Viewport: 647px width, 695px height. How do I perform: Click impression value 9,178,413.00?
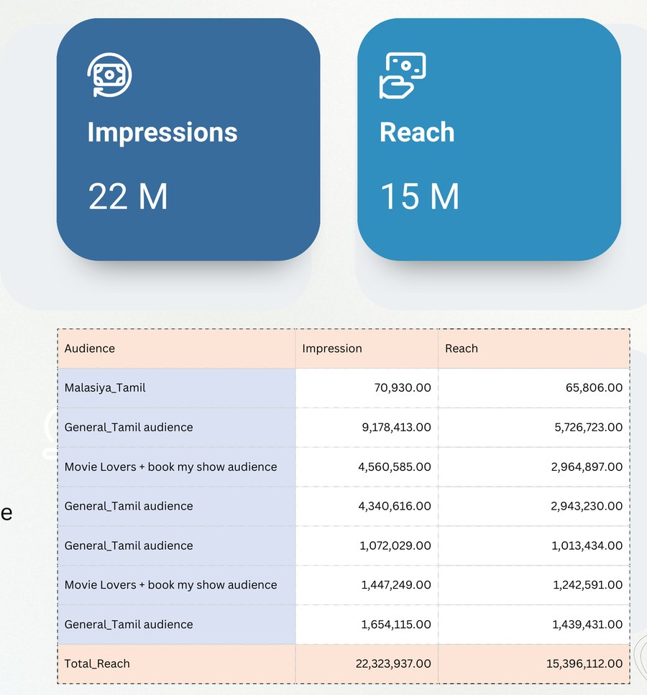[396, 428]
